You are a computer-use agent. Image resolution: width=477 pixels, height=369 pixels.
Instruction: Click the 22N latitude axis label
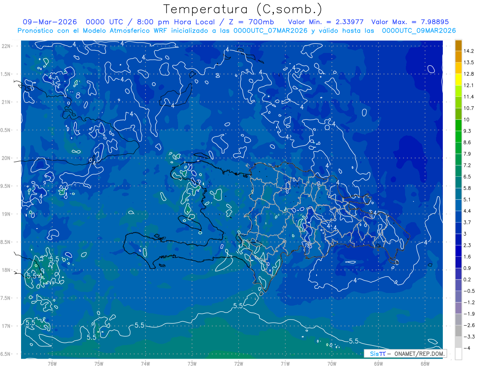[6, 46]
